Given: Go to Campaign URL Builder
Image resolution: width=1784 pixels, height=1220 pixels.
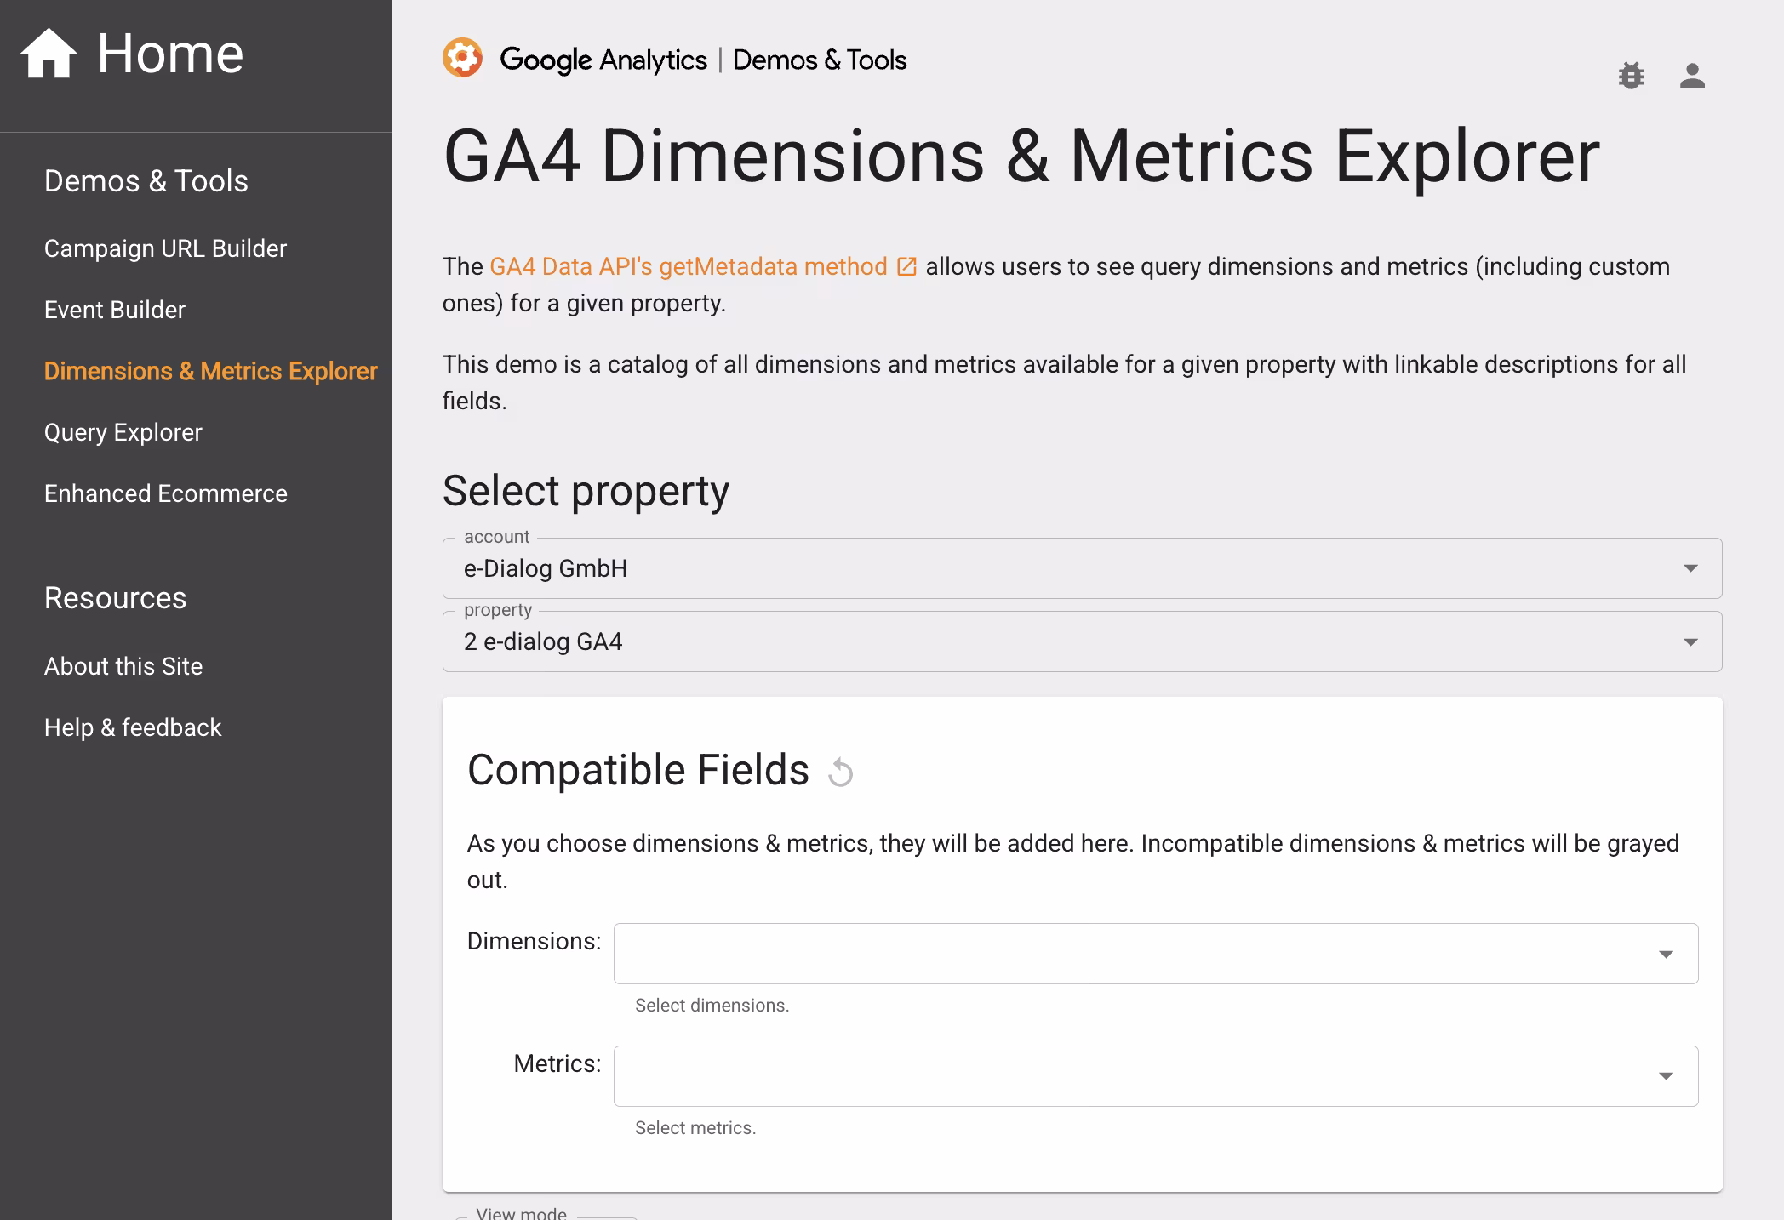Looking at the screenshot, I should pos(165,248).
